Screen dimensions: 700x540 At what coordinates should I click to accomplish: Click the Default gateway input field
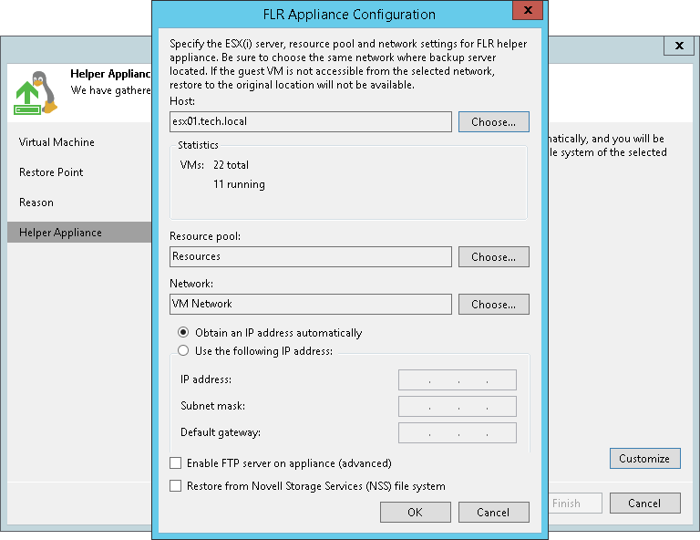(x=458, y=432)
